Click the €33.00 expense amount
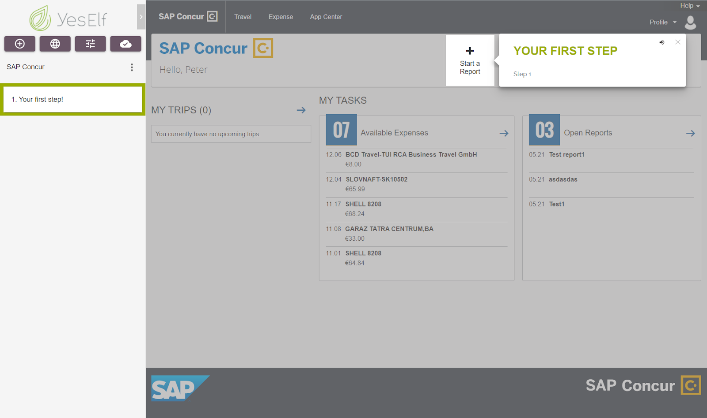Viewport: 707px width, 418px height. [x=355, y=239]
